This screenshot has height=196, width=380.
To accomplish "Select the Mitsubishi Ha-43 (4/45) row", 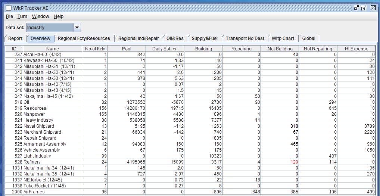I will click(x=190, y=90).
